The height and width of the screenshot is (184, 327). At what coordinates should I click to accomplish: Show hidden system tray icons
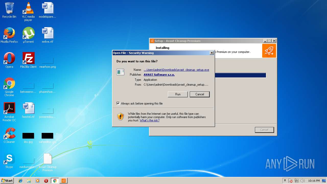click(285, 181)
